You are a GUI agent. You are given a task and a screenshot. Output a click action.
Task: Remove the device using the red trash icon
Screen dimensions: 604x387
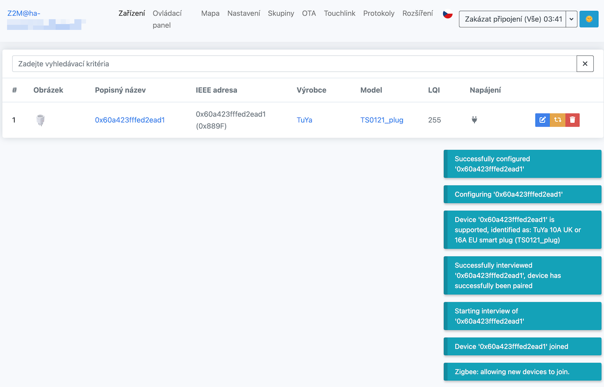coord(572,120)
